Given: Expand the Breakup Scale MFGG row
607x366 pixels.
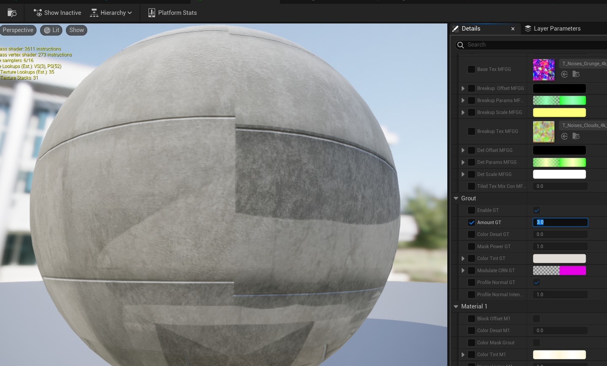Looking at the screenshot, I should 463,112.
